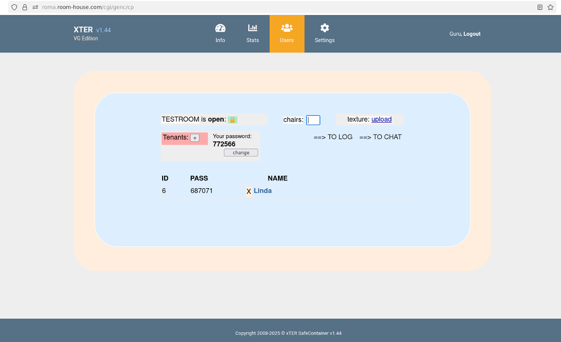This screenshot has width=561, height=342.
Task: Click the texture upload link
Action: click(381, 120)
